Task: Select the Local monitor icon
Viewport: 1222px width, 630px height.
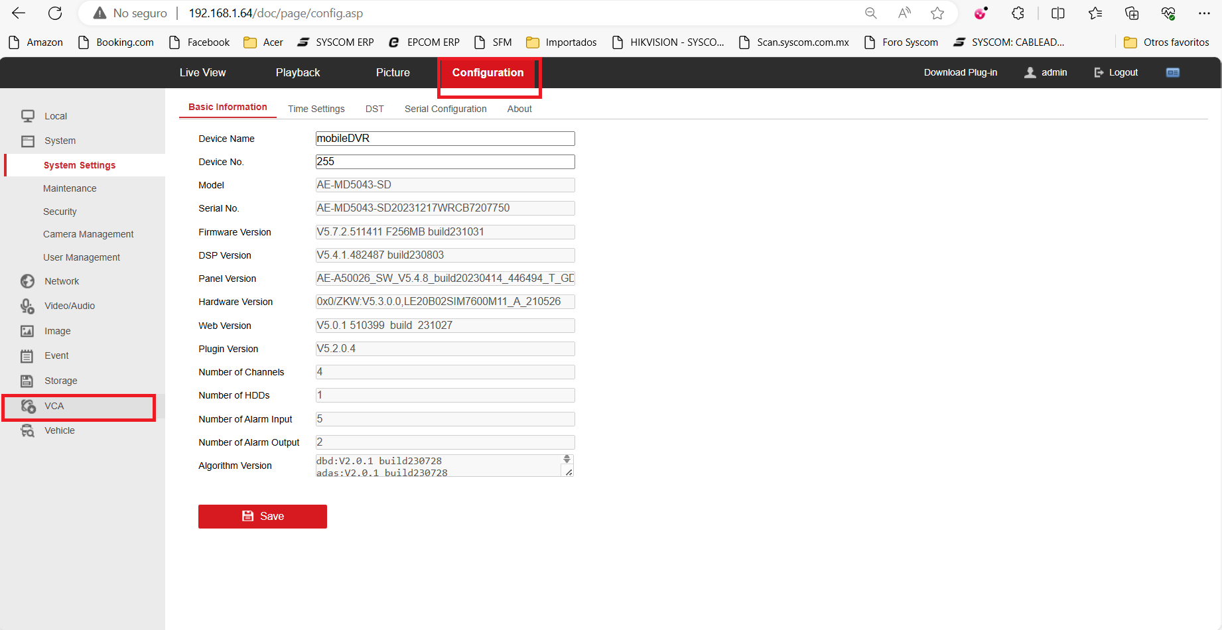Action: pyautogui.click(x=27, y=116)
